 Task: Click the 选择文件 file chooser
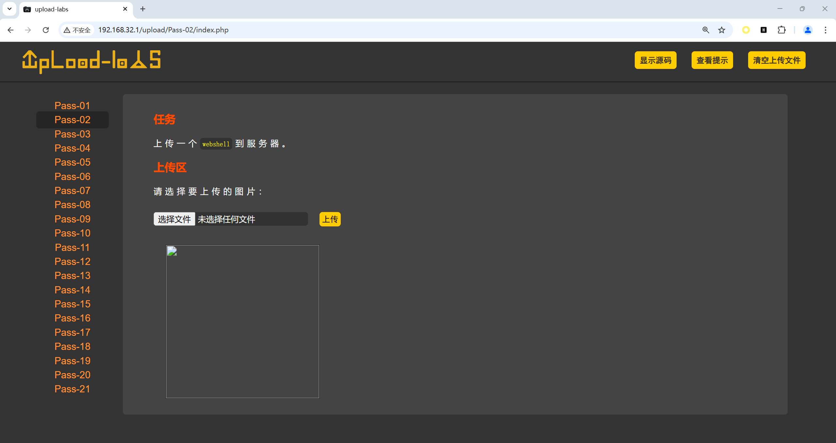pyautogui.click(x=174, y=219)
